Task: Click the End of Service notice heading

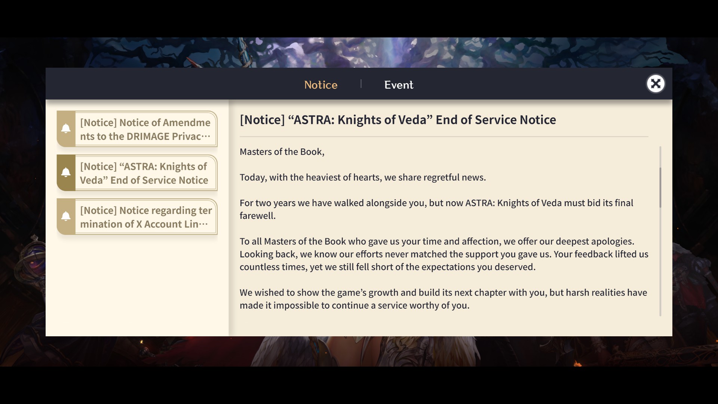Action: [398, 120]
